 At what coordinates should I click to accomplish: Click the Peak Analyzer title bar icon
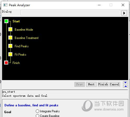tap(5, 5)
